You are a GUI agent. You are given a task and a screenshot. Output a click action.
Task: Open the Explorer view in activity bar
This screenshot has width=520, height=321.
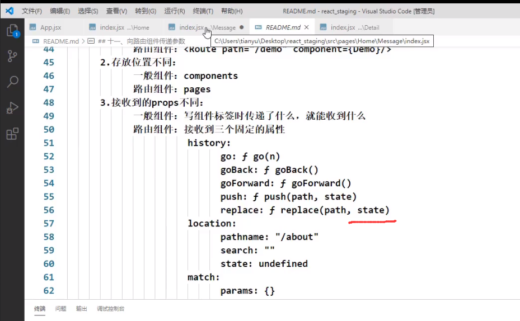13,31
